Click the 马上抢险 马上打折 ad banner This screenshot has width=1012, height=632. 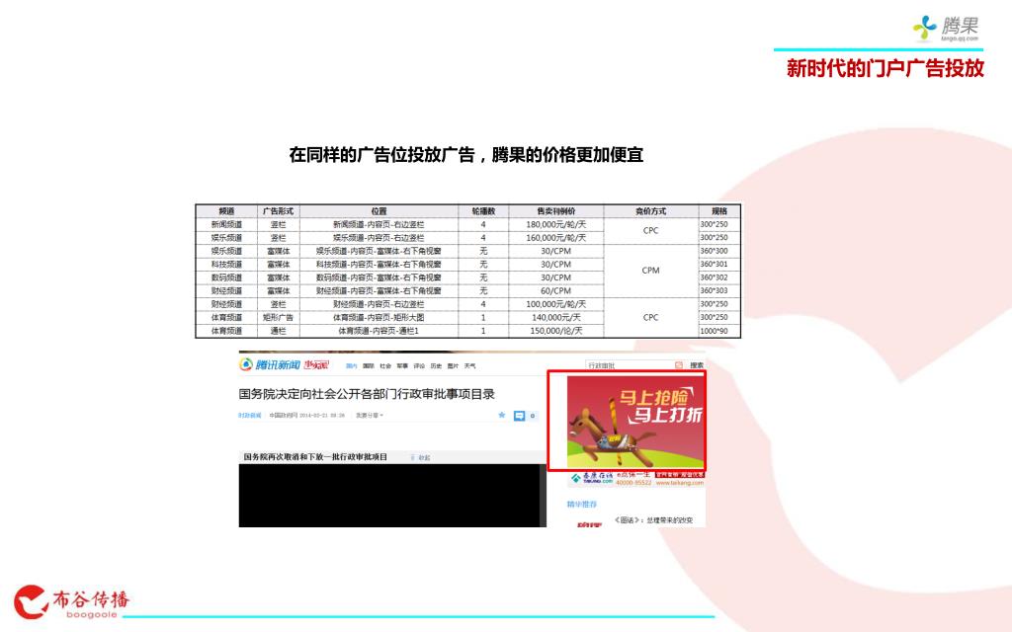pyautogui.click(x=635, y=422)
